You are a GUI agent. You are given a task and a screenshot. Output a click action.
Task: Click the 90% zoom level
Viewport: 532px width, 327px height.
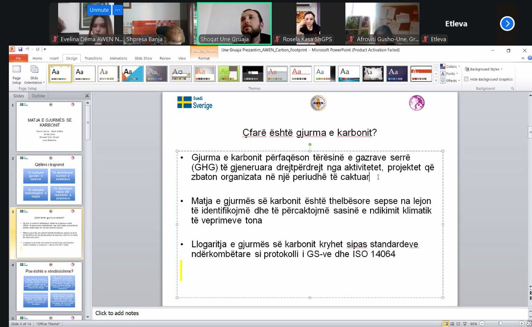click(x=474, y=324)
